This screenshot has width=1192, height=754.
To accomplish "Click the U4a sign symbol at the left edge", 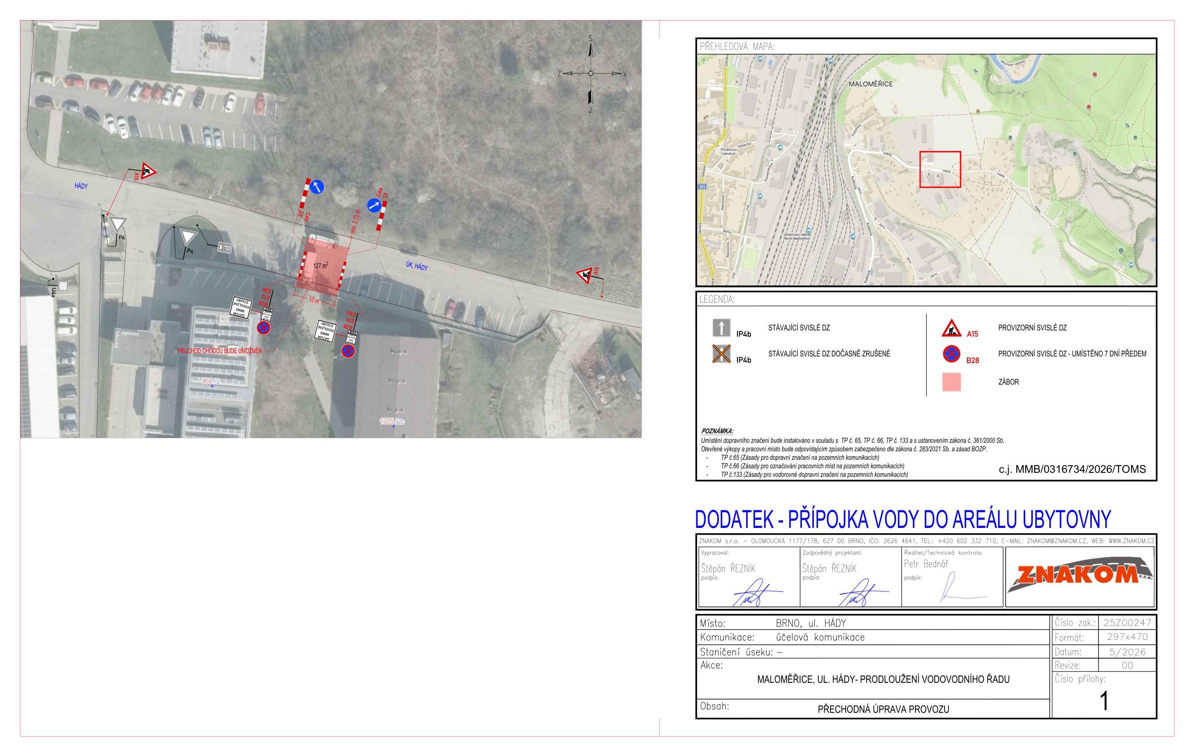I will coord(63,286).
